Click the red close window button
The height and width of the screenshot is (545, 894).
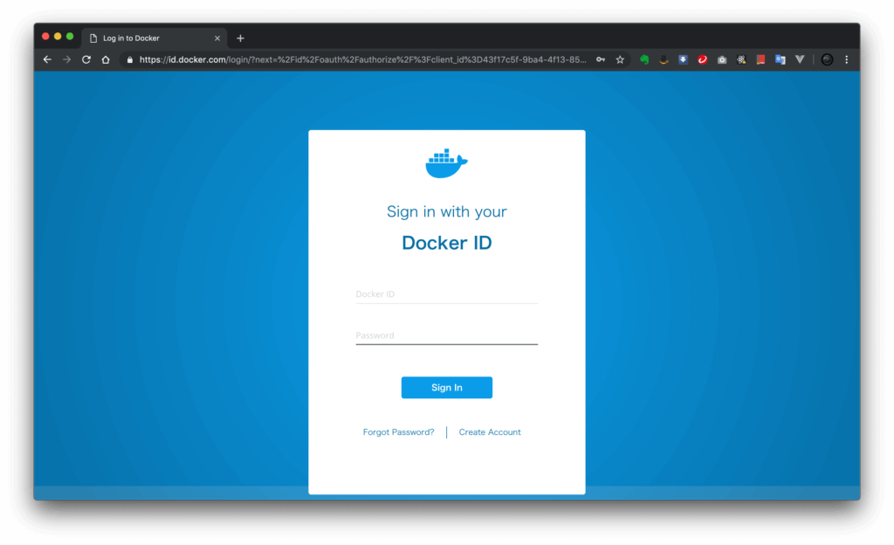pyautogui.click(x=45, y=37)
